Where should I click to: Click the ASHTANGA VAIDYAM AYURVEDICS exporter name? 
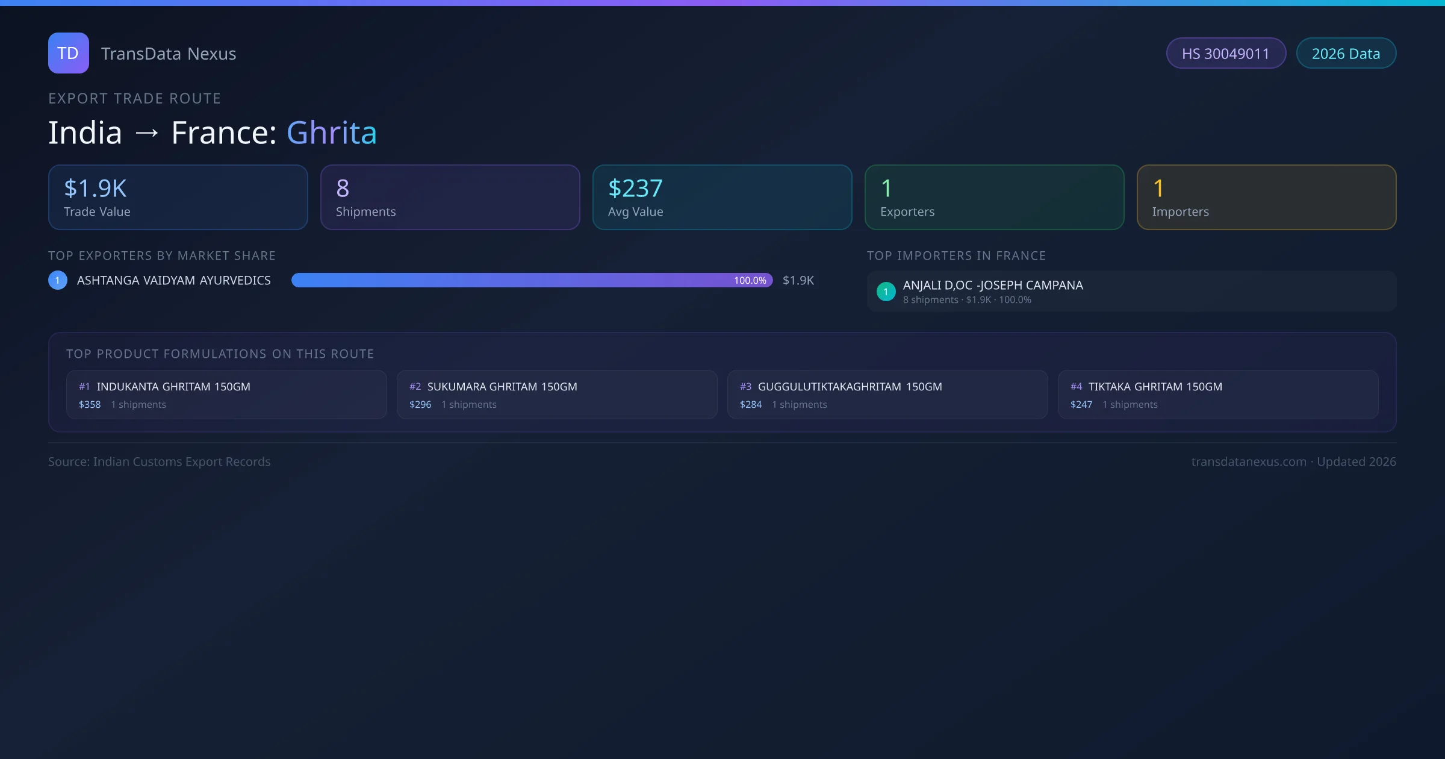[x=174, y=281]
